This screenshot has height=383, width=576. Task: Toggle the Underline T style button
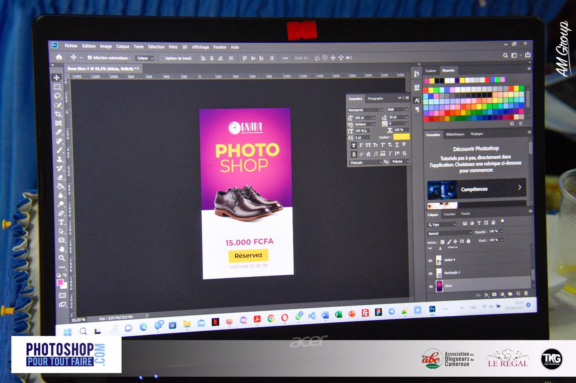pyautogui.click(x=397, y=145)
